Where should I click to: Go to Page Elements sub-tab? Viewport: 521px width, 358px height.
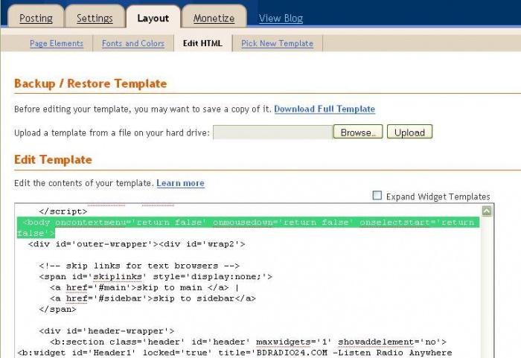click(x=57, y=44)
